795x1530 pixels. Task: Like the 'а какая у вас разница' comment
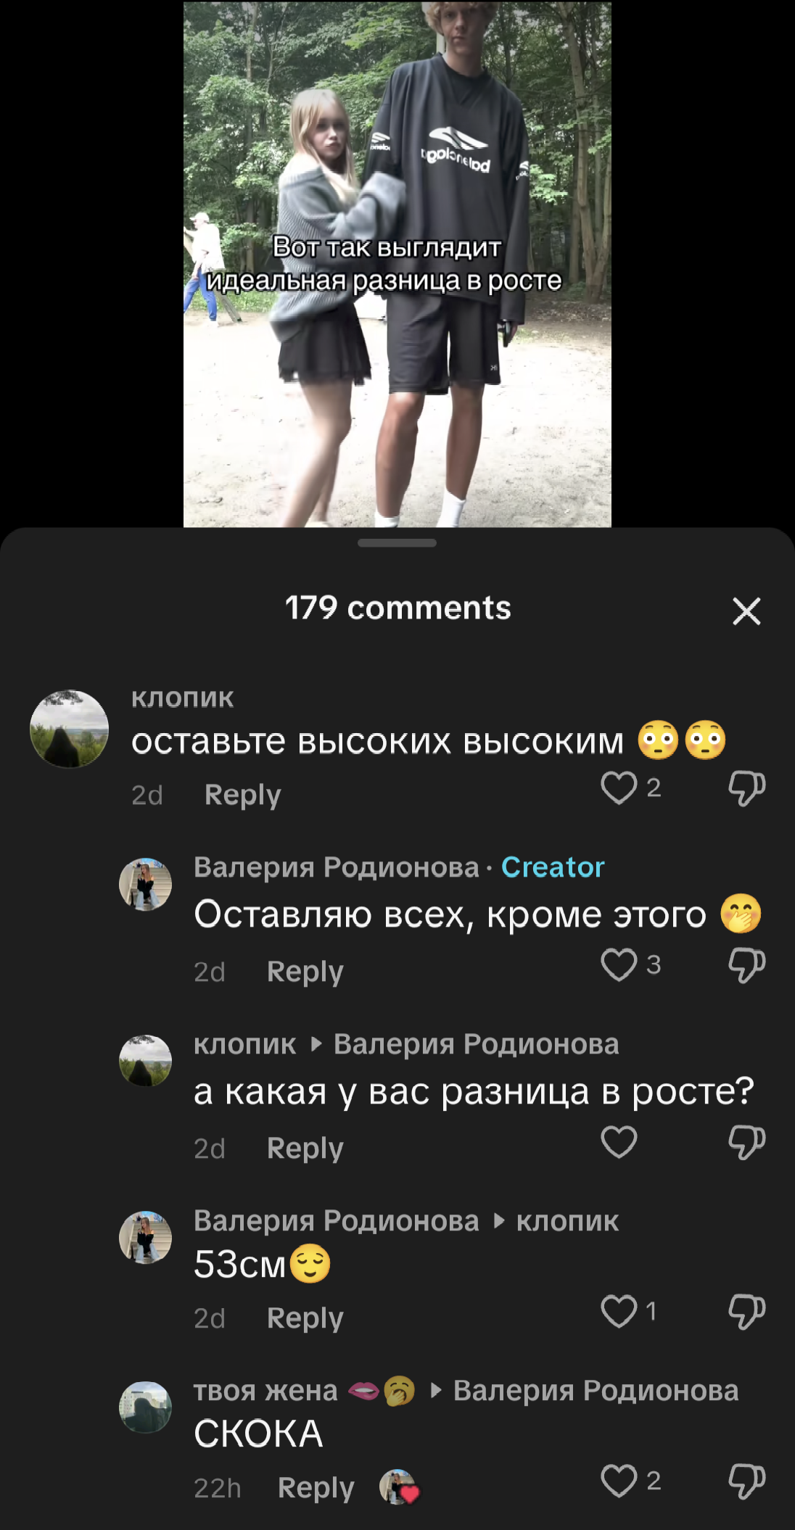pyautogui.click(x=619, y=1142)
